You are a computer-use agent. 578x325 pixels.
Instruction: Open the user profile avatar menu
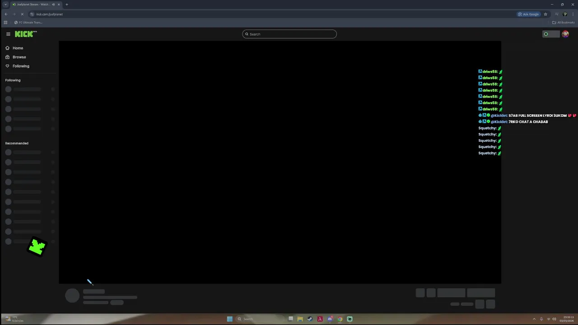click(565, 34)
